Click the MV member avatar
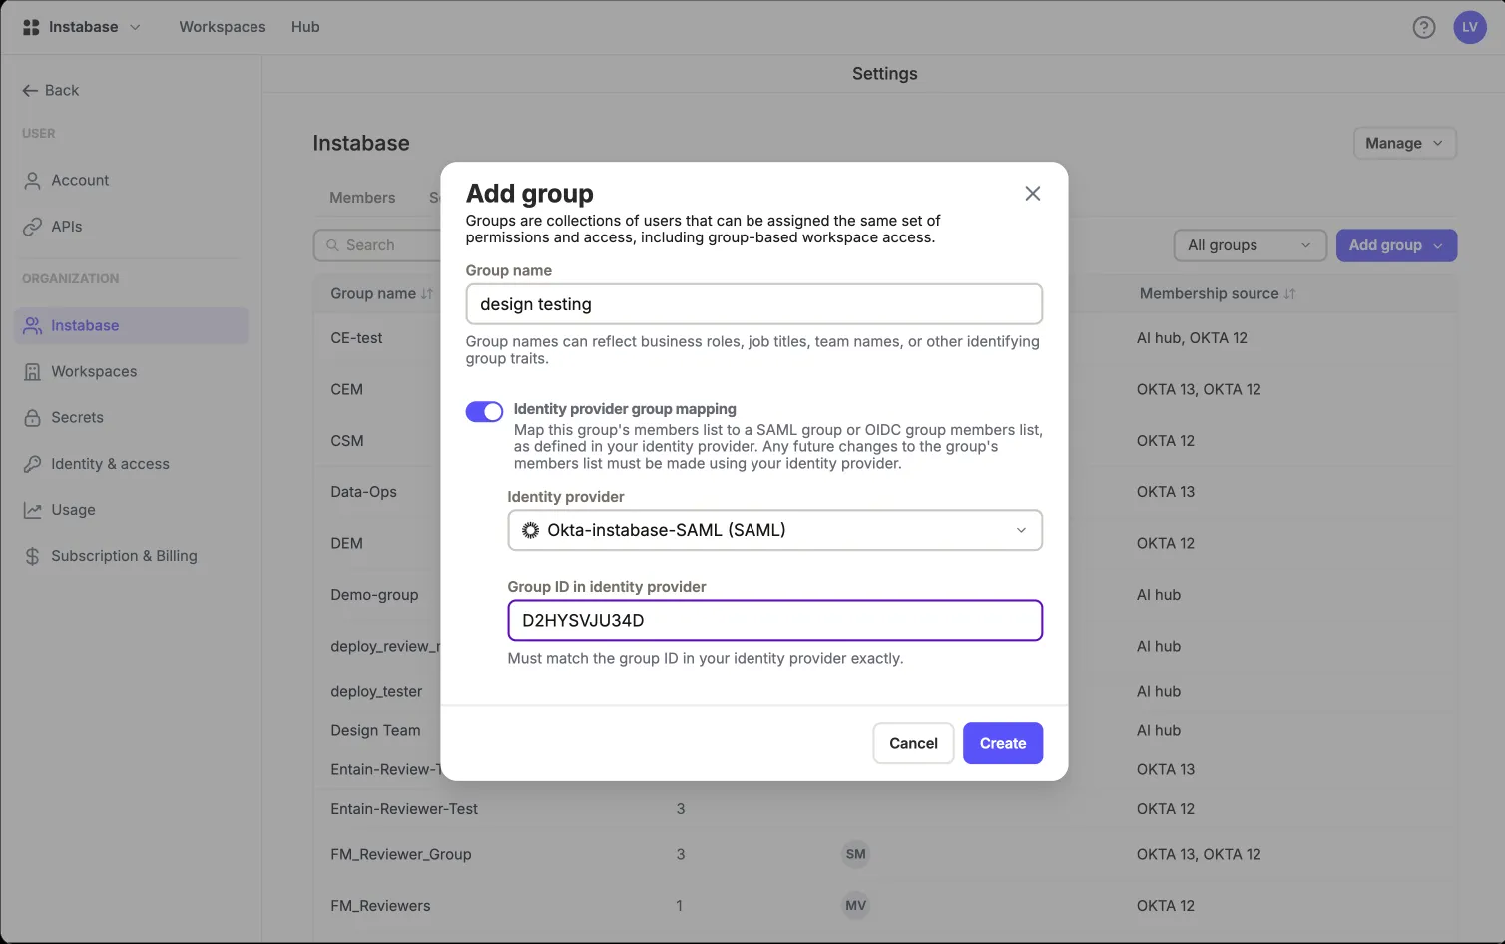Viewport: 1505px width, 944px height. click(x=856, y=906)
